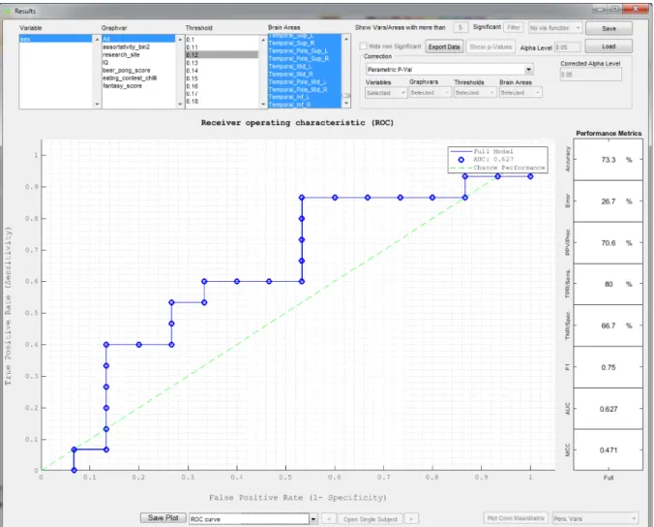Select Temporal_Mid_R brain area

click(x=305, y=74)
